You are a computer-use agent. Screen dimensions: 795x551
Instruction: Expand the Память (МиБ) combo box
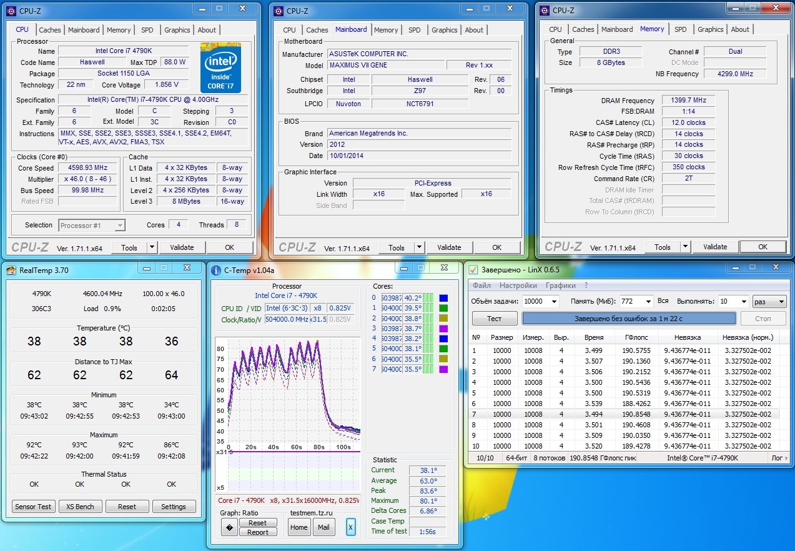click(648, 302)
